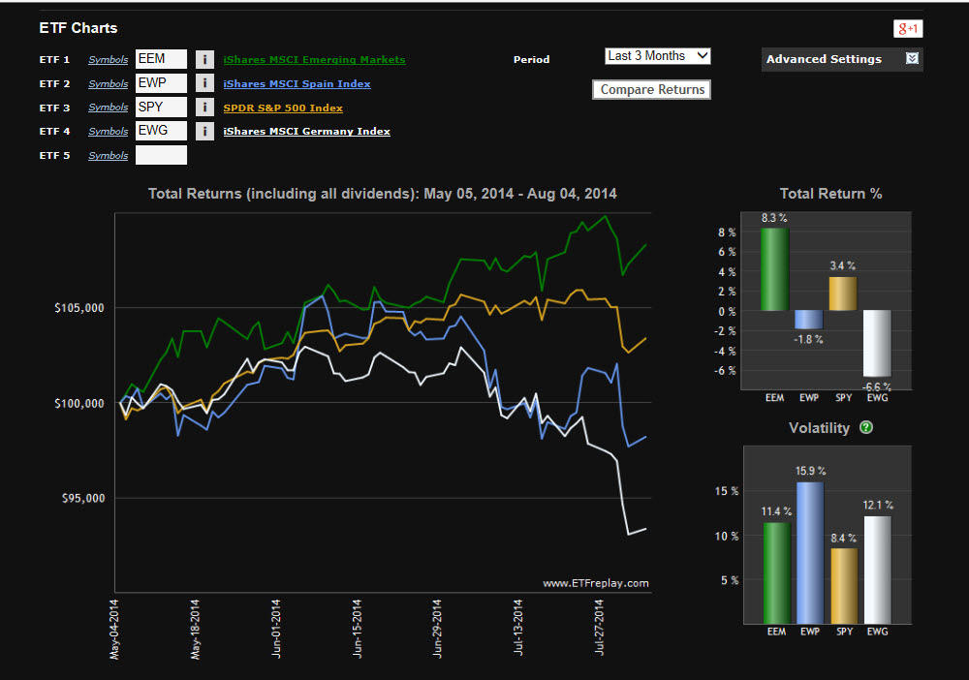
Task: Open iShares MSCI Emerging Markets link
Action: [314, 60]
